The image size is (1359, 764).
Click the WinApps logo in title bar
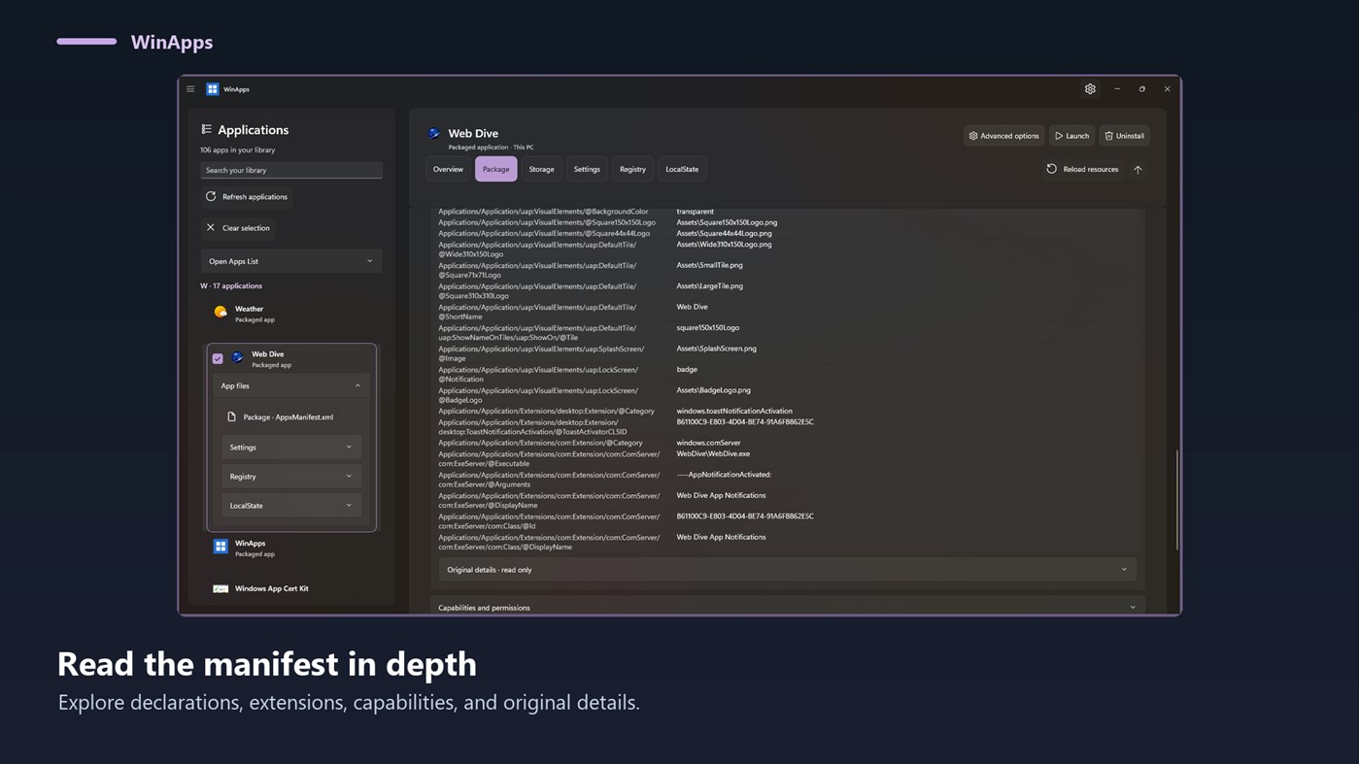(213, 89)
